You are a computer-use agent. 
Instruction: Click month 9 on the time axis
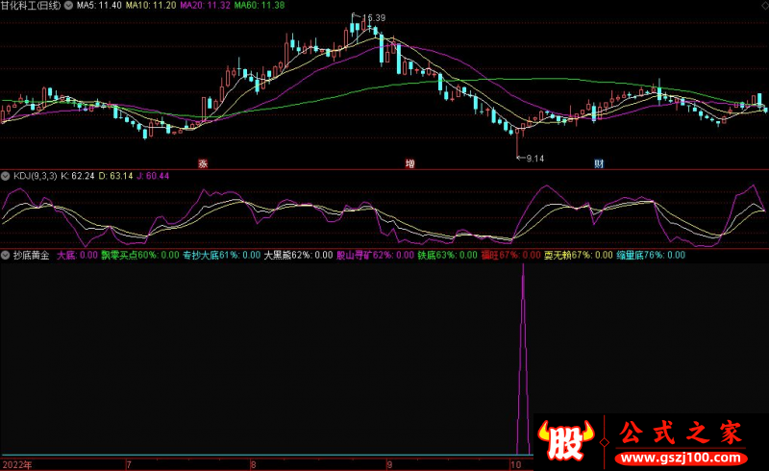(x=390, y=463)
